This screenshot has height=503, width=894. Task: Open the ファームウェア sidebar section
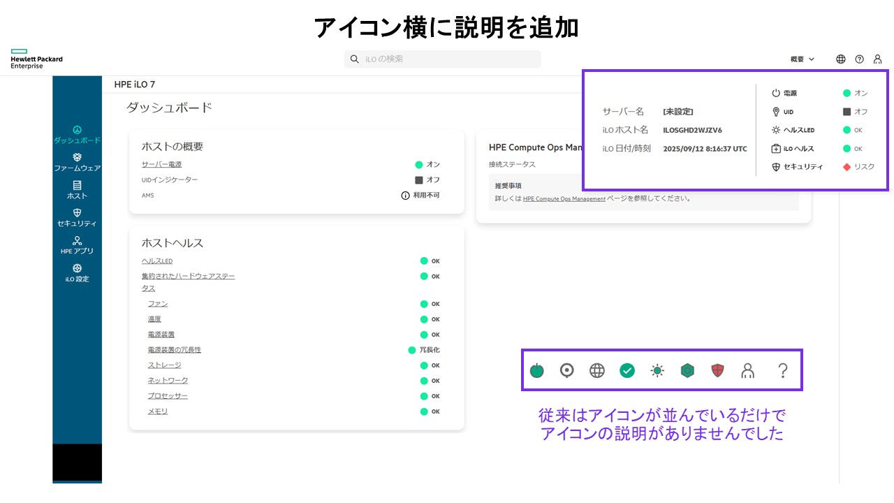click(77, 163)
